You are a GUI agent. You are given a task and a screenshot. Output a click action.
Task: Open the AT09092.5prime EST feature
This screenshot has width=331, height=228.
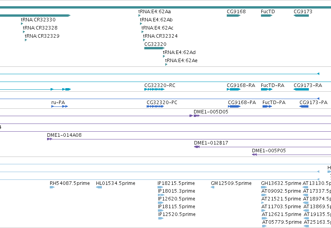[264, 195]
